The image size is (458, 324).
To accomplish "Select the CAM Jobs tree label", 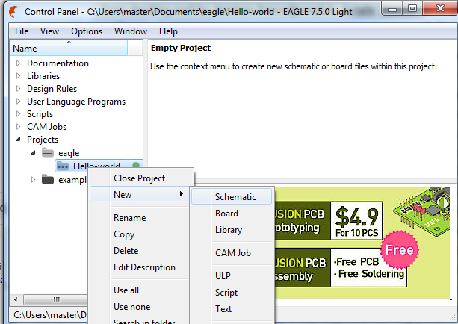I will click(47, 127).
